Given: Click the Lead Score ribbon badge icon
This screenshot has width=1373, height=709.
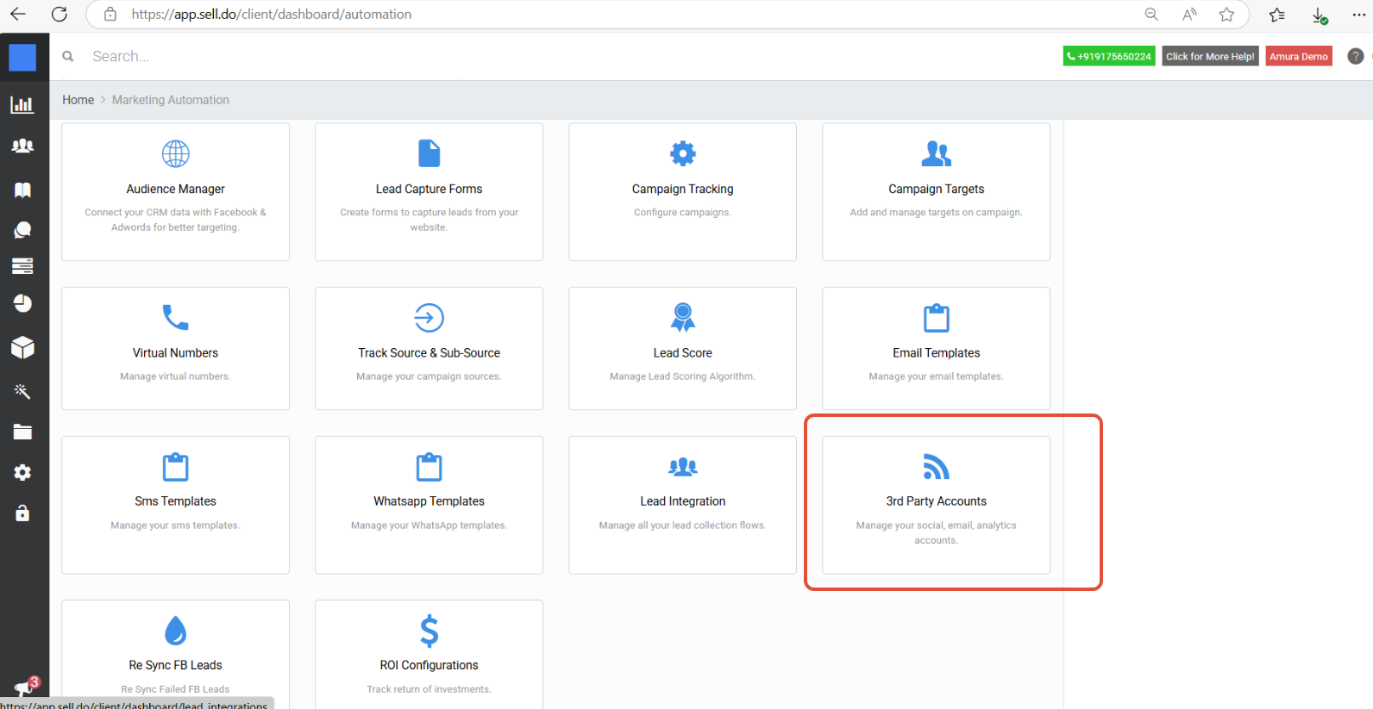Looking at the screenshot, I should tap(682, 317).
